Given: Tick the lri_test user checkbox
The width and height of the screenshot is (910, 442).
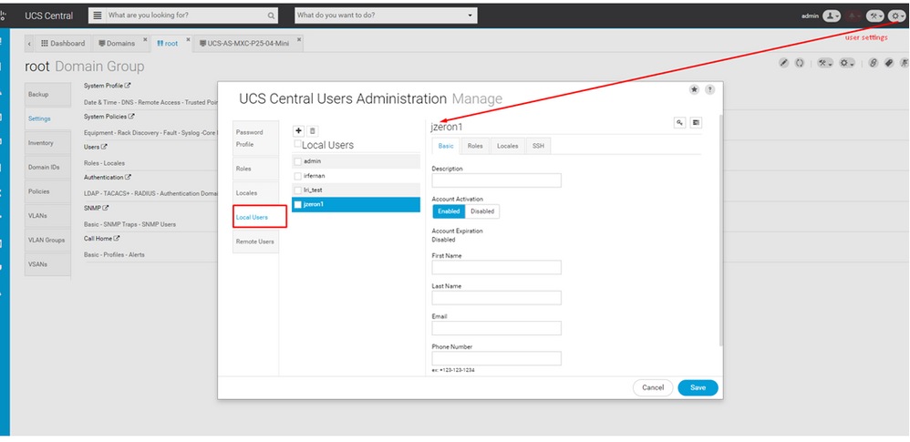Looking at the screenshot, I should [298, 190].
